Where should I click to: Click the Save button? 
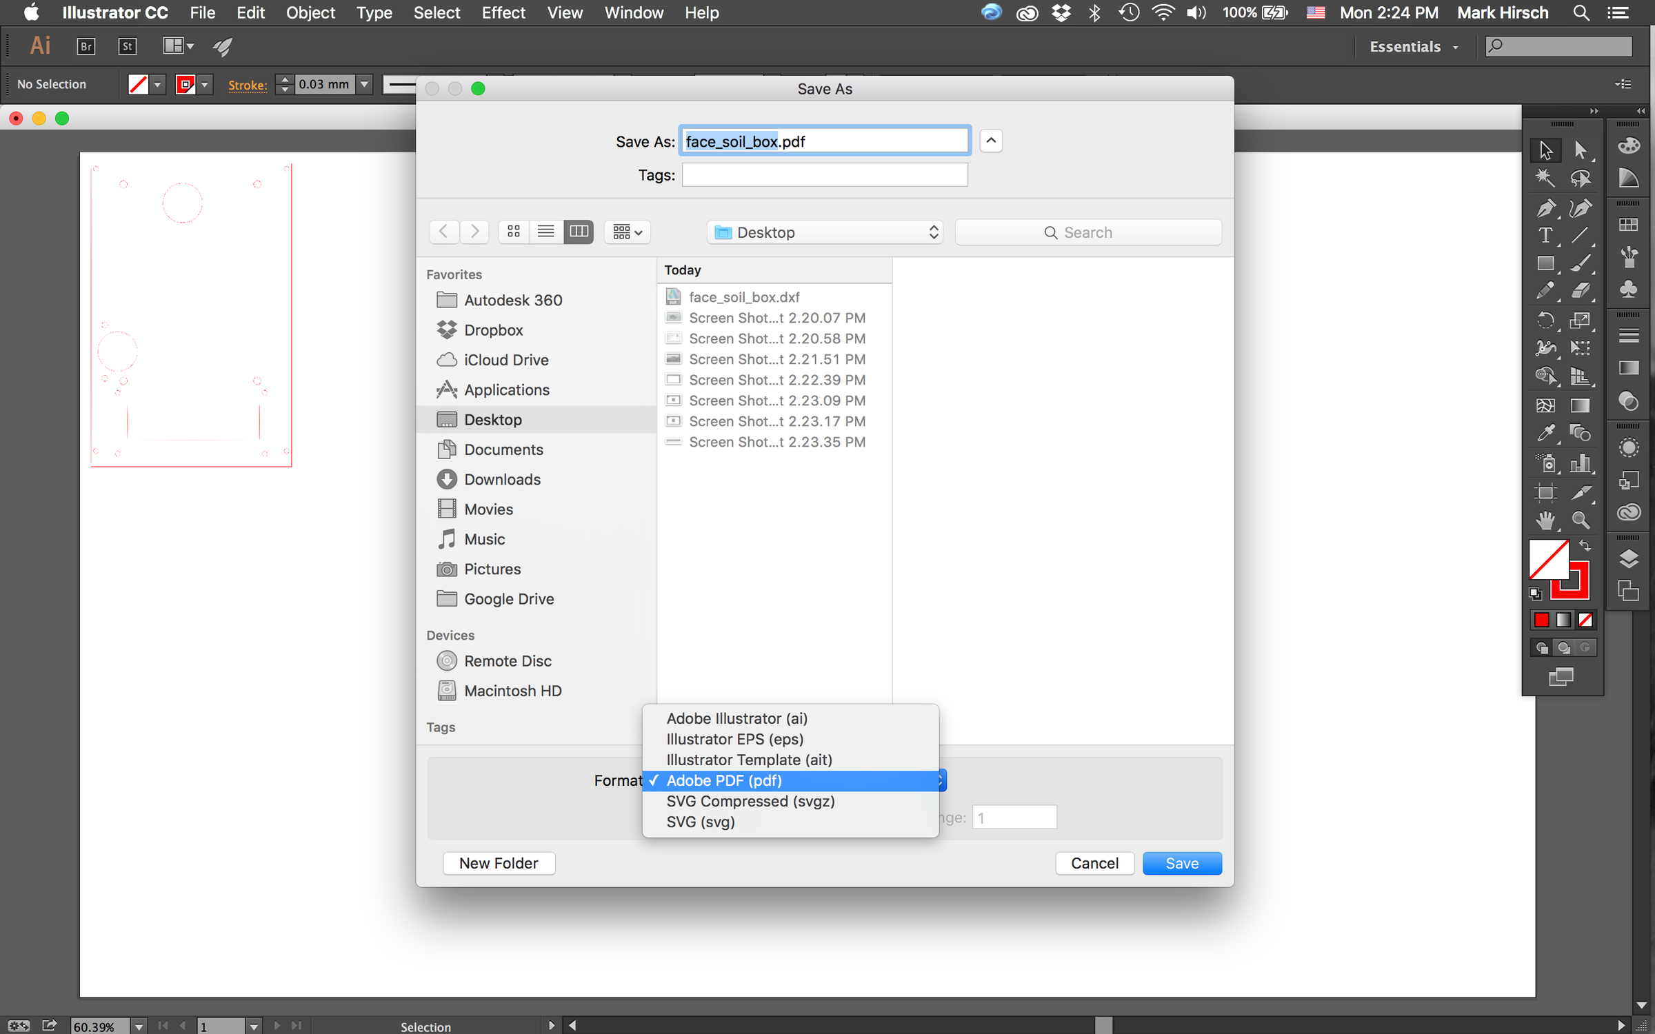pos(1181,863)
